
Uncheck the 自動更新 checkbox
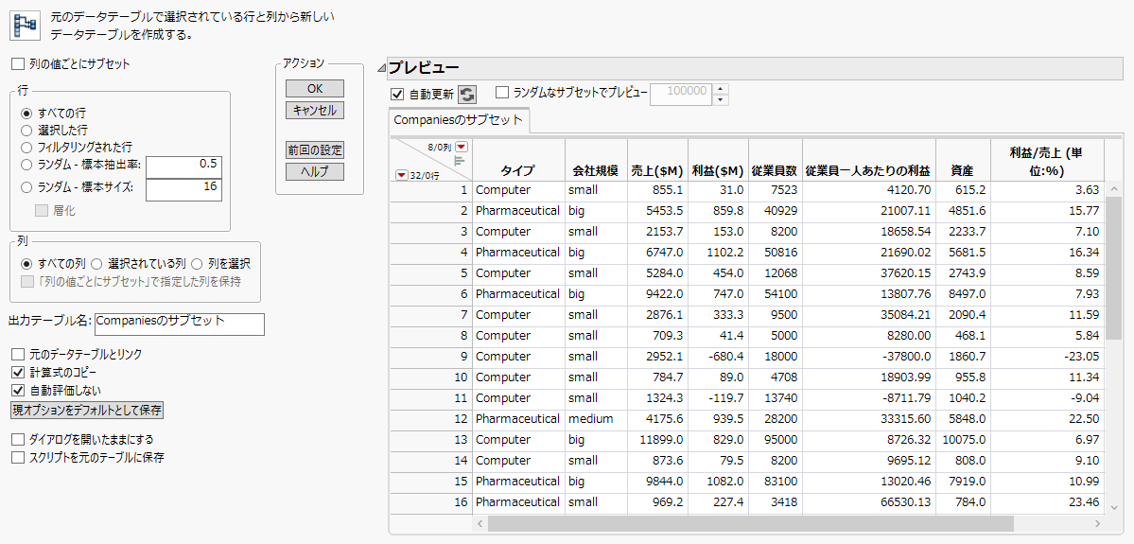click(x=397, y=95)
